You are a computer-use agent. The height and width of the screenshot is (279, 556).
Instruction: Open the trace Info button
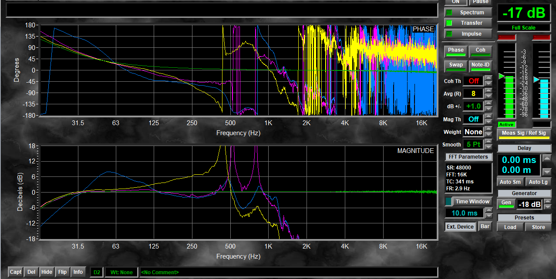(78, 272)
